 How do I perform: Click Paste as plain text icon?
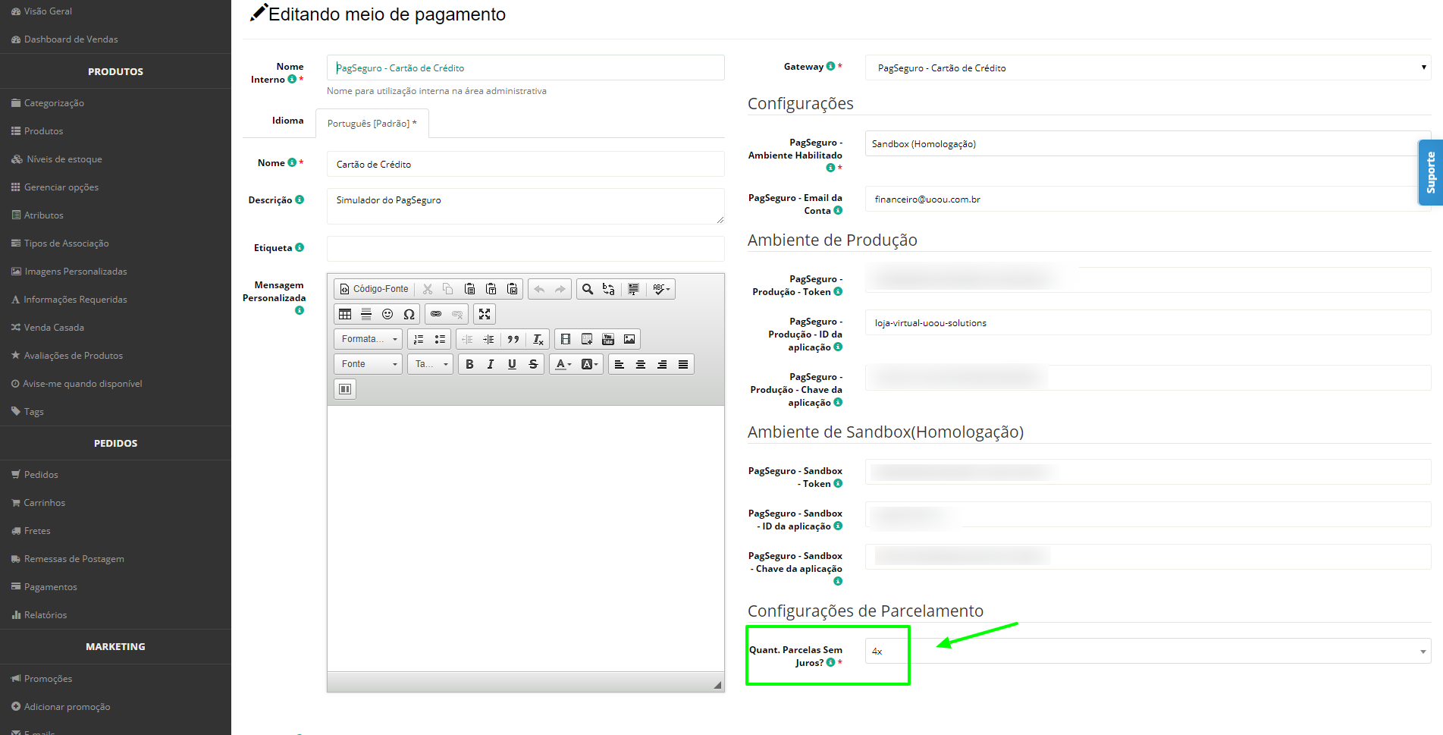pyautogui.click(x=491, y=289)
